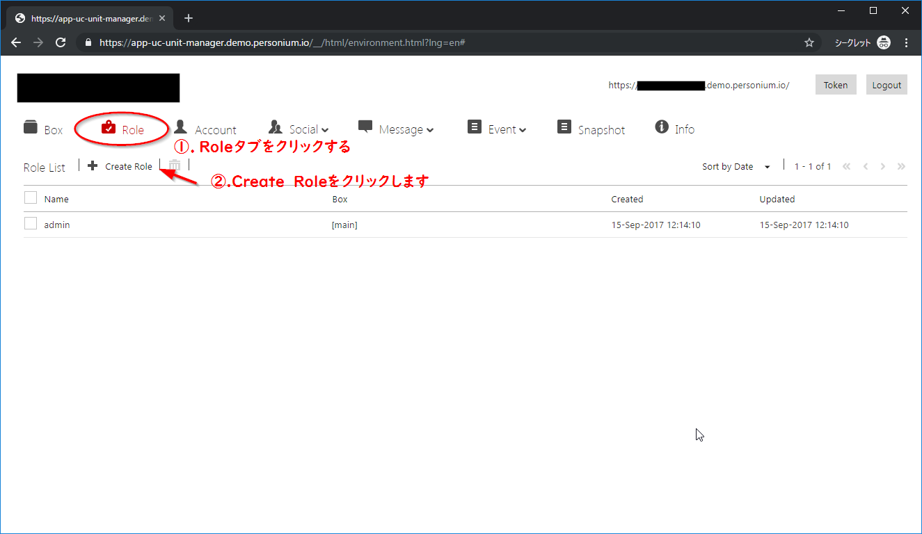
Task: Open the admin role entry
Action: (x=57, y=225)
